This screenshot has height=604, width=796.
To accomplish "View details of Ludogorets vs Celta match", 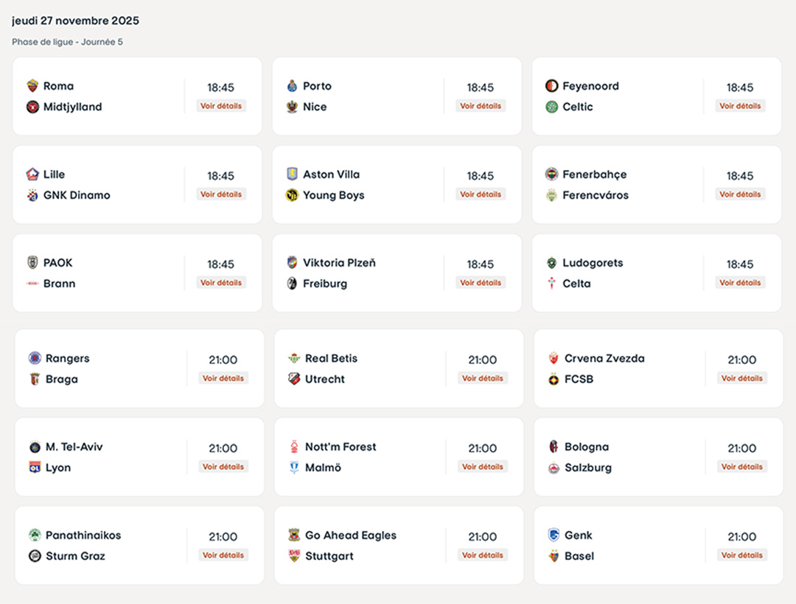I will click(x=740, y=283).
